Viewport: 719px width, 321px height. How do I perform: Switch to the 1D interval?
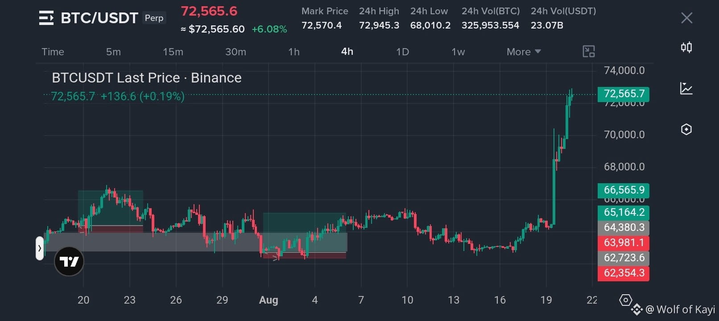pyautogui.click(x=402, y=52)
